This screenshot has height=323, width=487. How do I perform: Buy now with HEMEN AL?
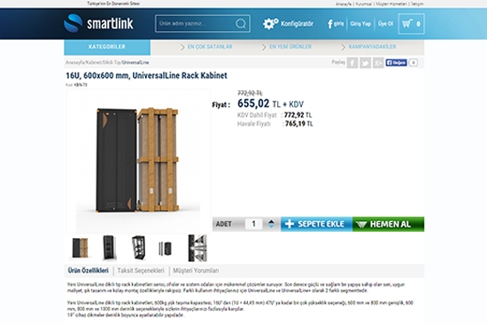pos(388,224)
